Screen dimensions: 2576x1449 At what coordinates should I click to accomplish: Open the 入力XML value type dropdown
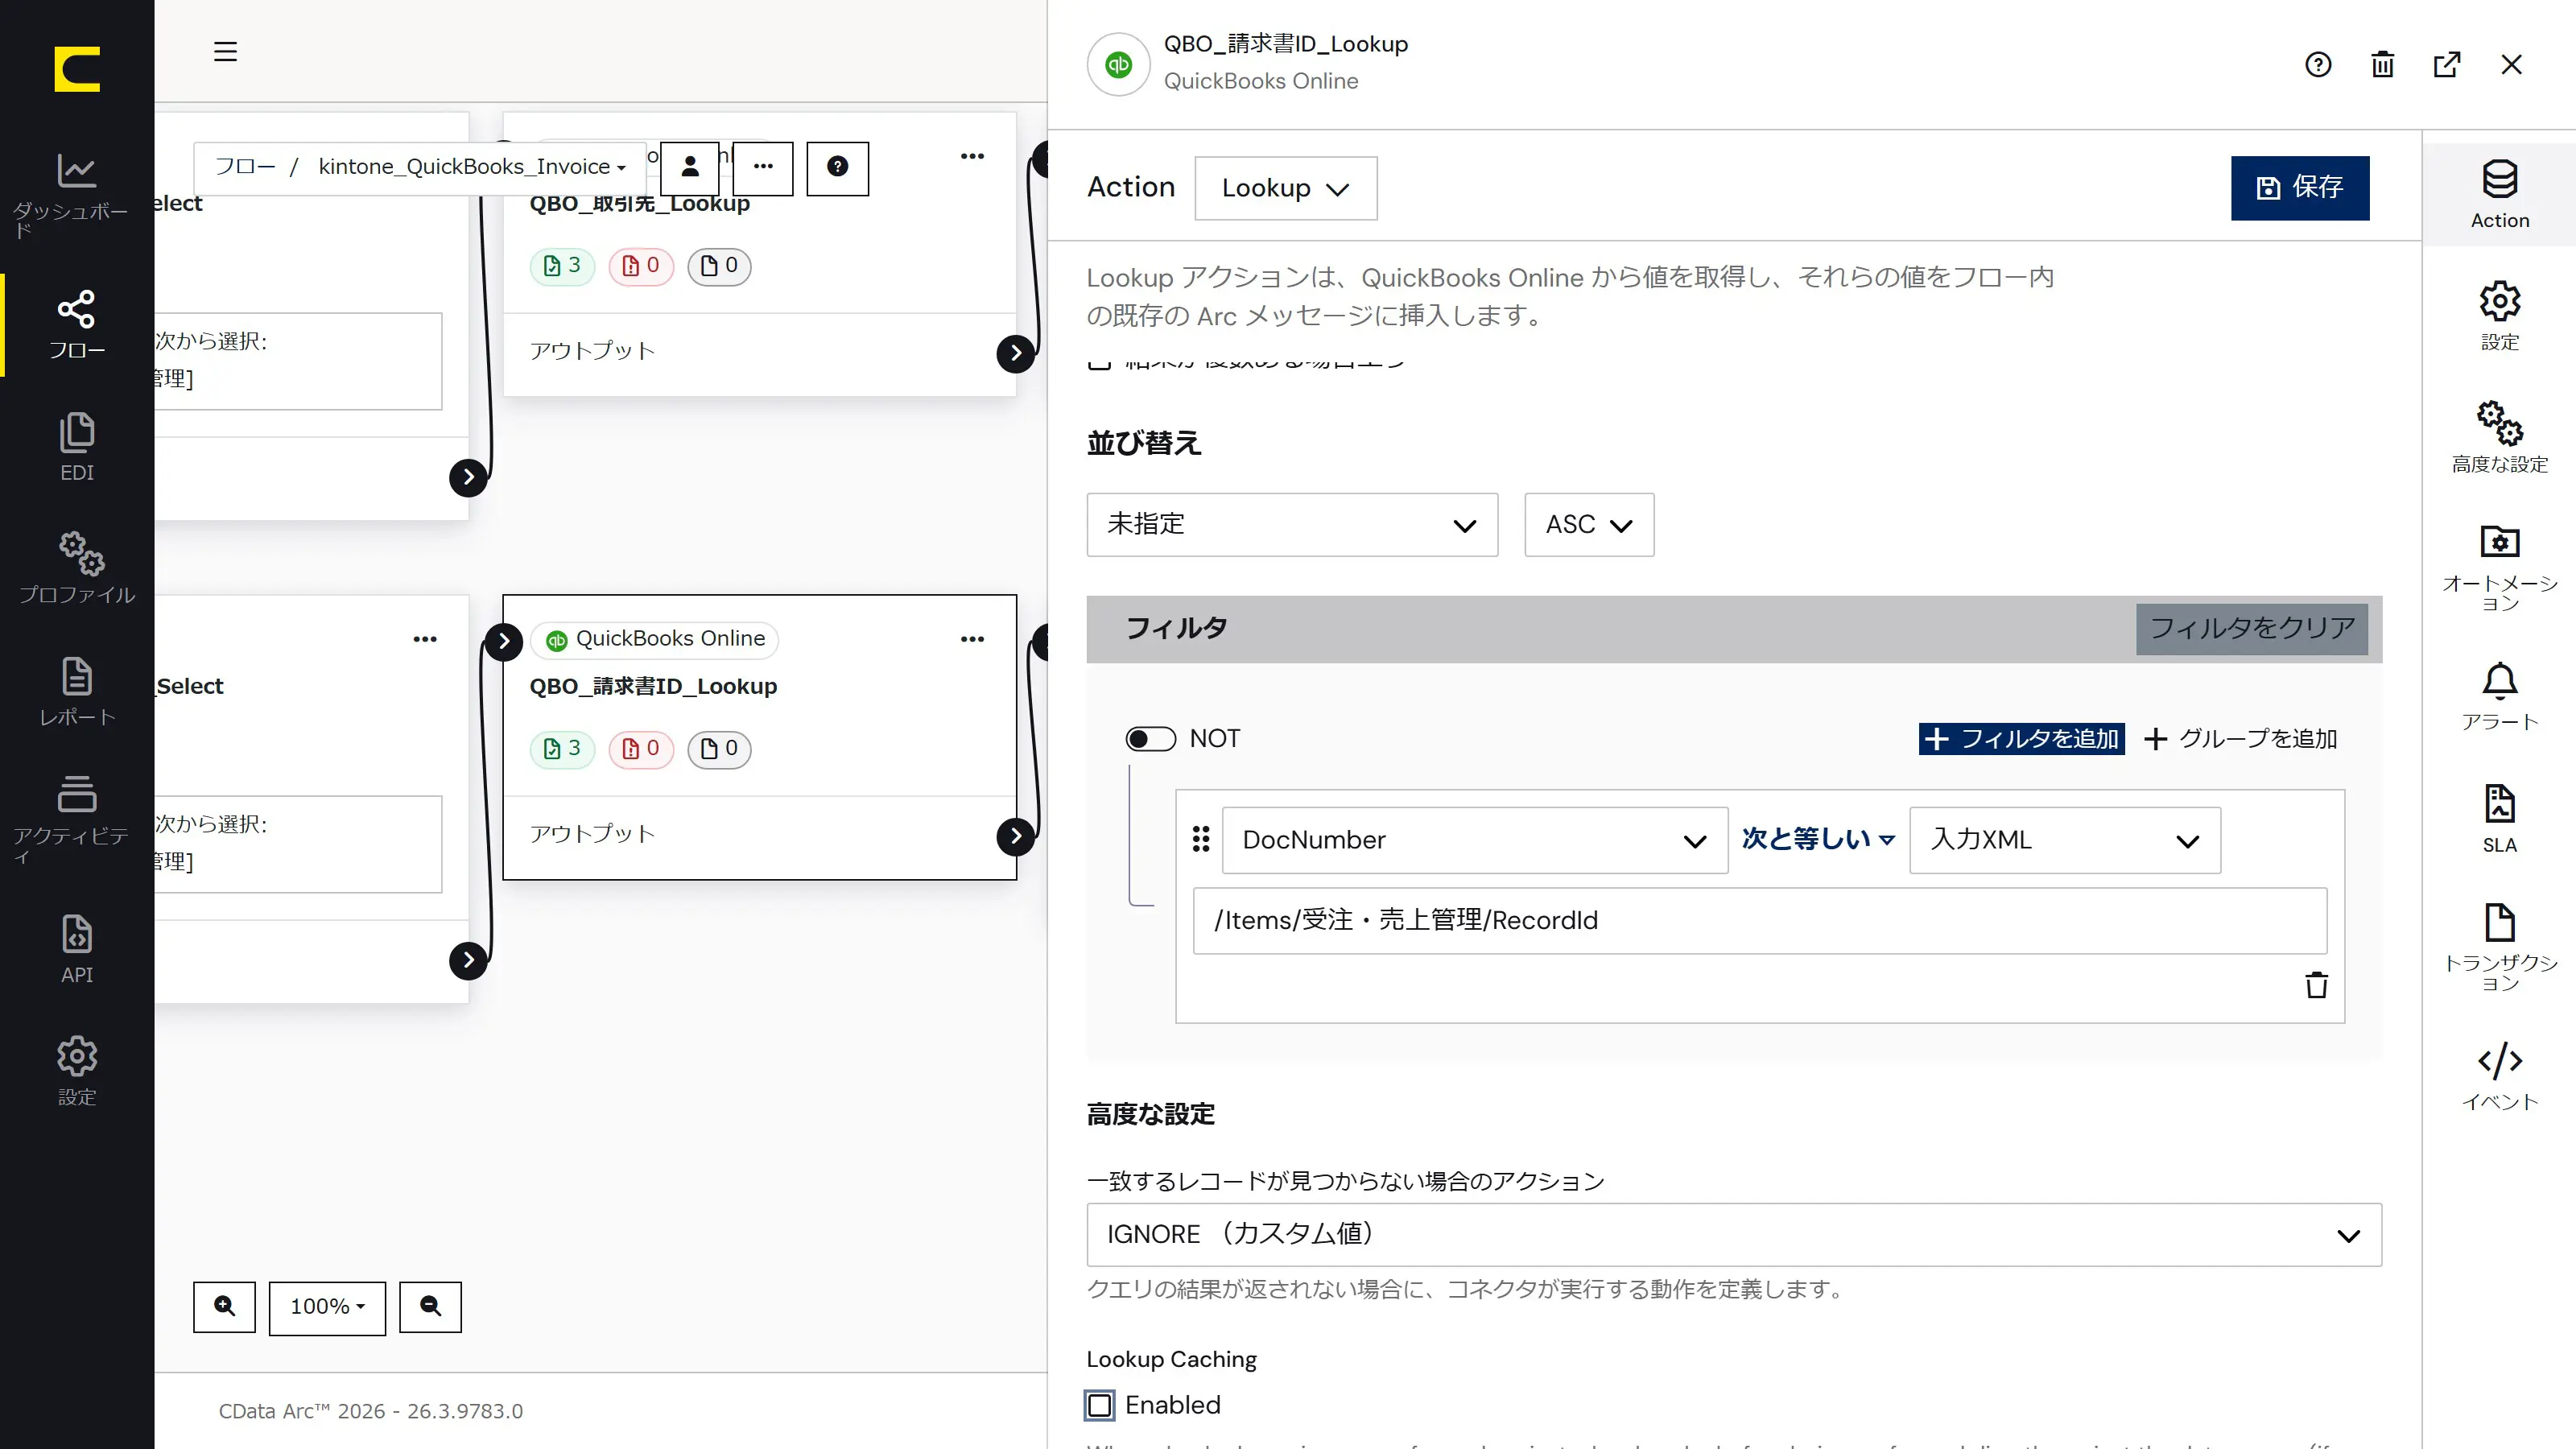click(2064, 840)
